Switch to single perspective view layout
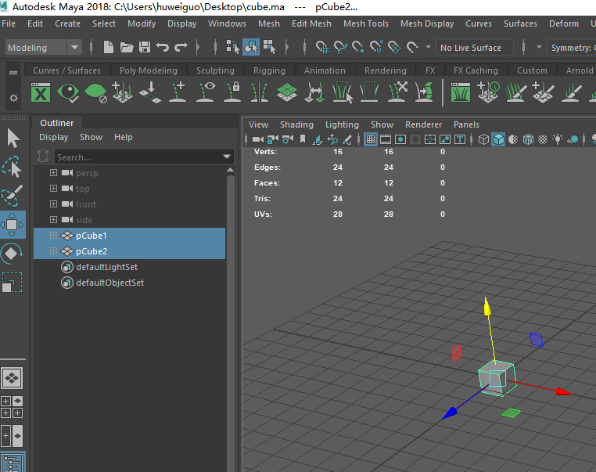596x472 pixels. (x=13, y=378)
